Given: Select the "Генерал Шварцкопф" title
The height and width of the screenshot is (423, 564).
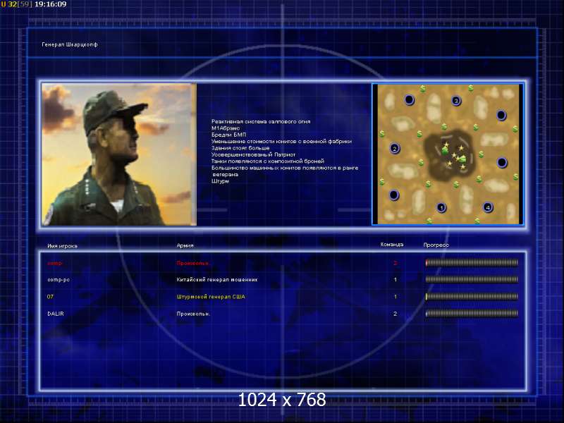Looking at the screenshot, I should click(x=70, y=44).
